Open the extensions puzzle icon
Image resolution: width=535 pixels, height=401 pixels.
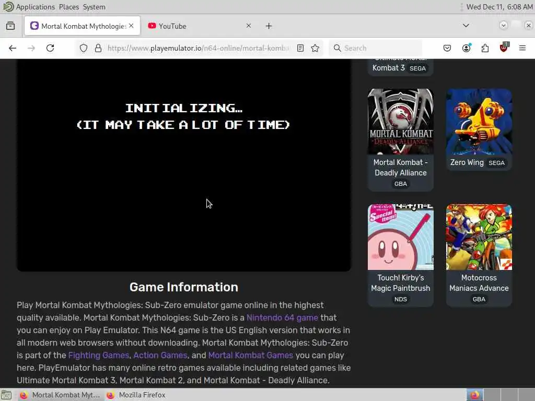point(485,48)
